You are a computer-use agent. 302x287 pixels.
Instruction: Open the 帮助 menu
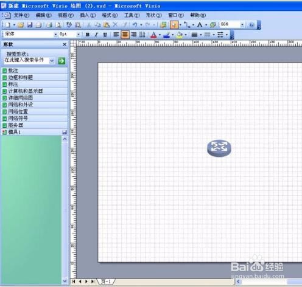[x=198, y=15]
